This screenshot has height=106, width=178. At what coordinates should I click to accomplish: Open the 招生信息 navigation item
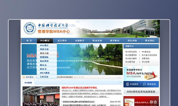coord(132,41)
